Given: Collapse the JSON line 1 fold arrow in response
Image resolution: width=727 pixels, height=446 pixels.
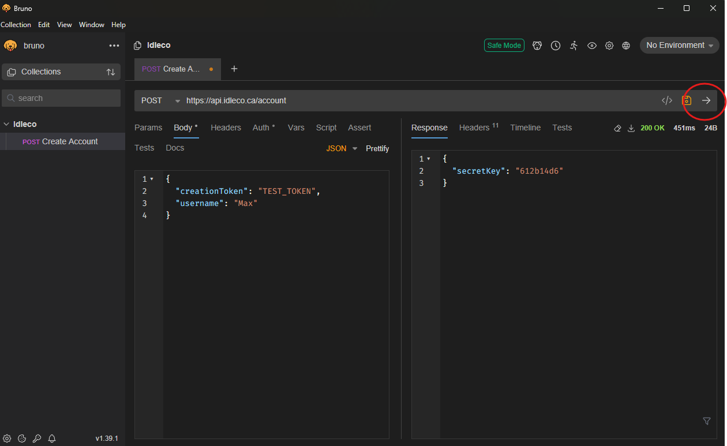Looking at the screenshot, I should [x=429, y=159].
